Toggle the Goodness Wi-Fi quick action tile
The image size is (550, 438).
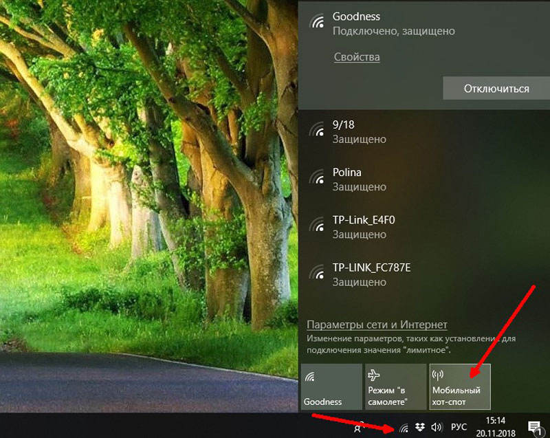331,386
